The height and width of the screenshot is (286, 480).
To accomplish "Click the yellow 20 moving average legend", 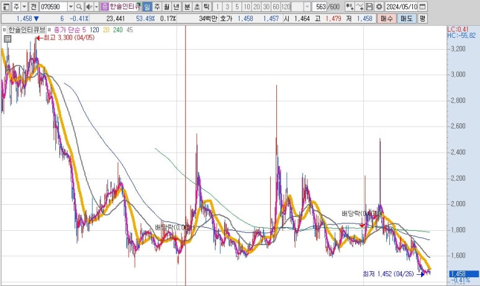I will tap(106, 30).
